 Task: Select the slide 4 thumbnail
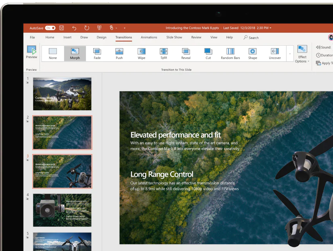(x=62, y=210)
